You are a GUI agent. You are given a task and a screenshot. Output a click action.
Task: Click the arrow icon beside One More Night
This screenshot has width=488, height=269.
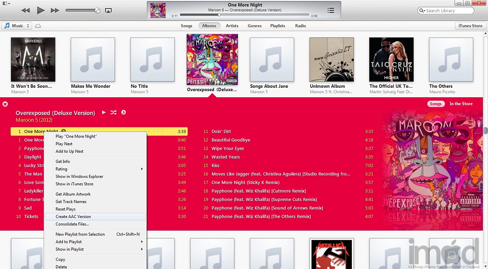pyautogui.click(x=63, y=131)
